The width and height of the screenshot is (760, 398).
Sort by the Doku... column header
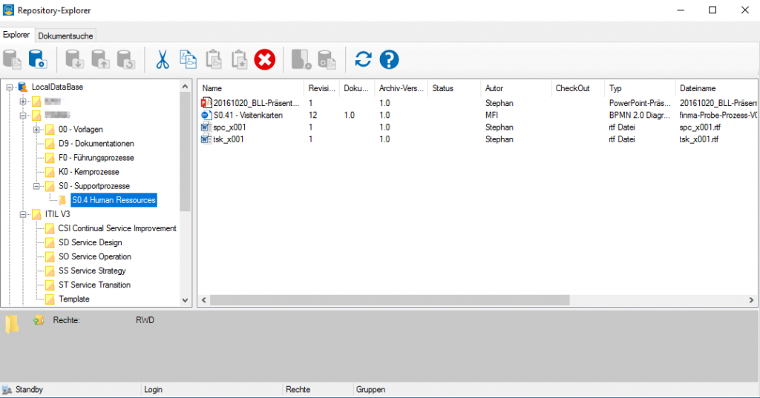pos(357,88)
